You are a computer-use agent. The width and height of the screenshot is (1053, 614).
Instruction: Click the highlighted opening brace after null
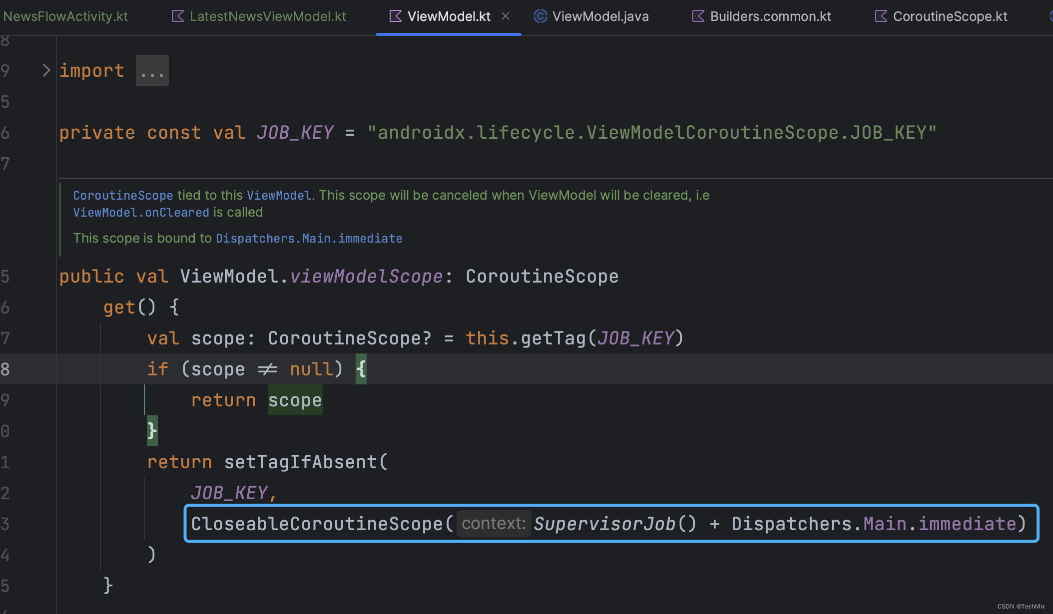coord(361,369)
